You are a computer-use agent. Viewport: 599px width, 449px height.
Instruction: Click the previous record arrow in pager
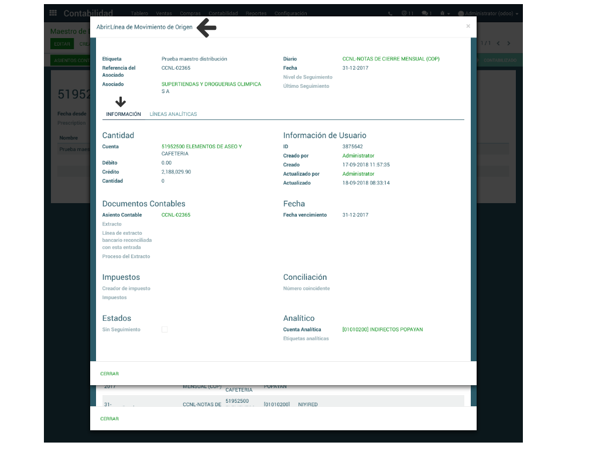[x=498, y=43]
